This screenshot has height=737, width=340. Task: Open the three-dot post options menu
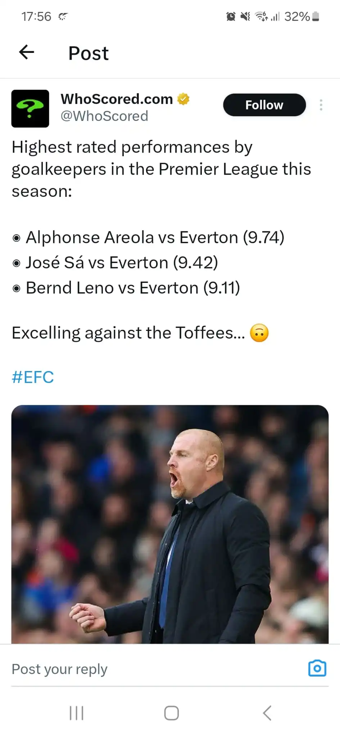tap(321, 105)
